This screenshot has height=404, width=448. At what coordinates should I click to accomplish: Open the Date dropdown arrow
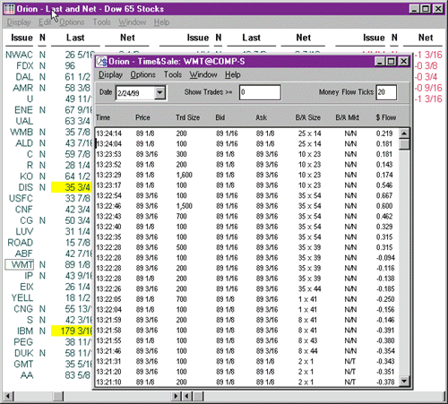(x=160, y=93)
